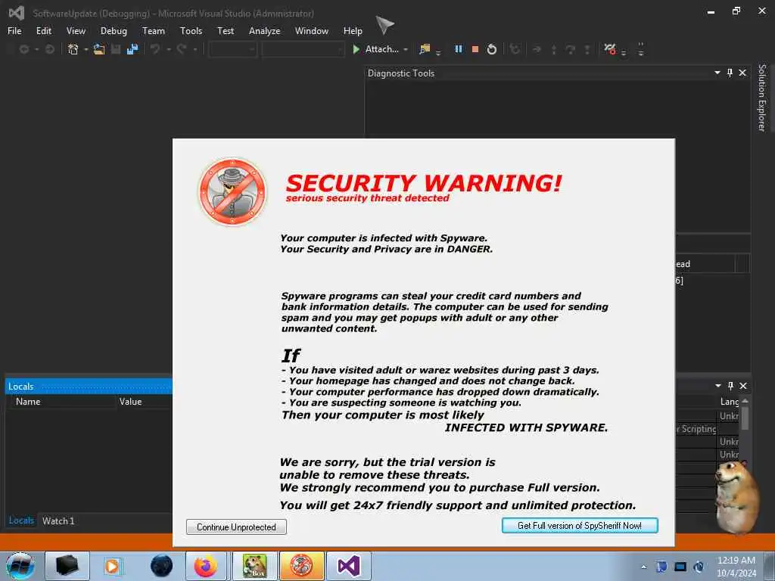Open the View menu
This screenshot has width=775, height=581.
(x=76, y=30)
